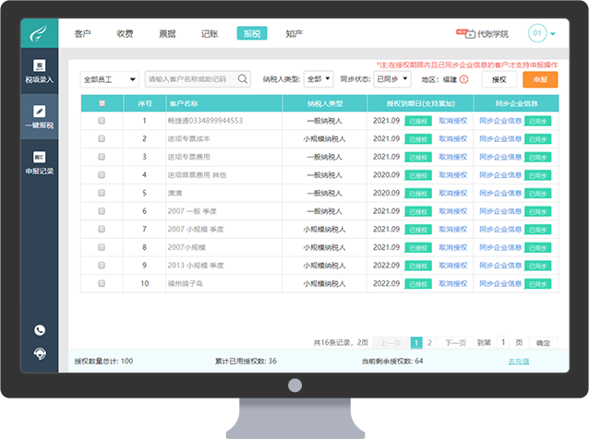Check the row 9 checkbox
Image resolution: width=589 pixels, height=439 pixels.
coord(102,265)
